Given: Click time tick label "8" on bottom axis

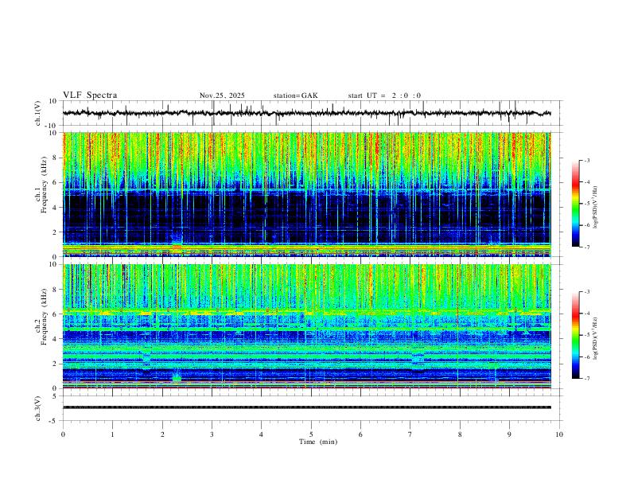Looking at the screenshot, I should coord(460,434).
